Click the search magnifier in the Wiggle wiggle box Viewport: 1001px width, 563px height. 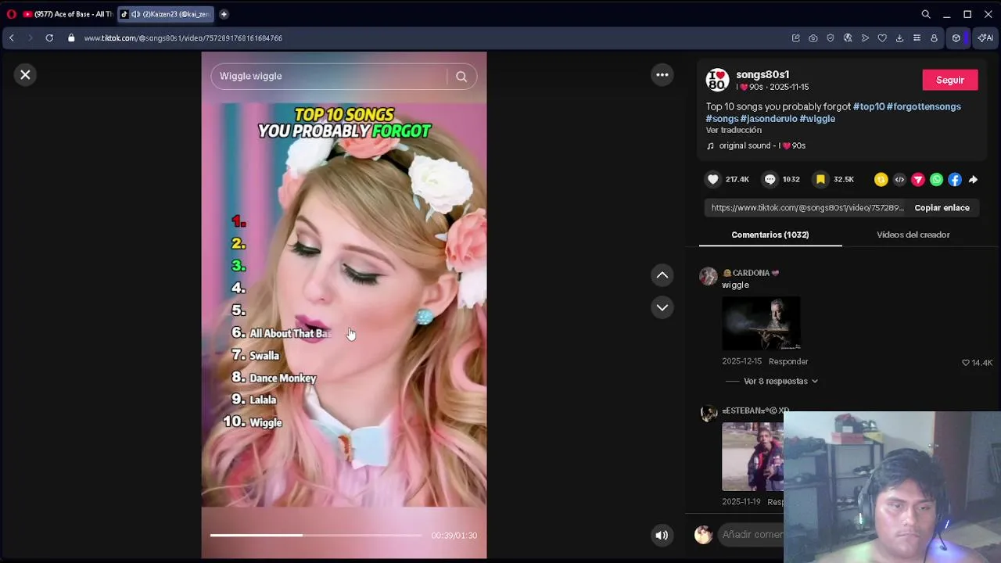[461, 77]
